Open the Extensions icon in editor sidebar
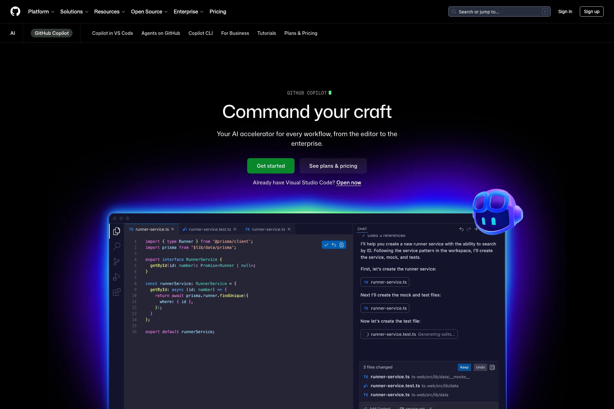This screenshot has height=409, width=614. pos(117,292)
